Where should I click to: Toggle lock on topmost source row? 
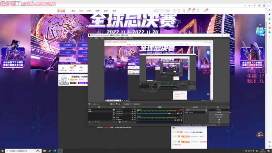coord(135,109)
